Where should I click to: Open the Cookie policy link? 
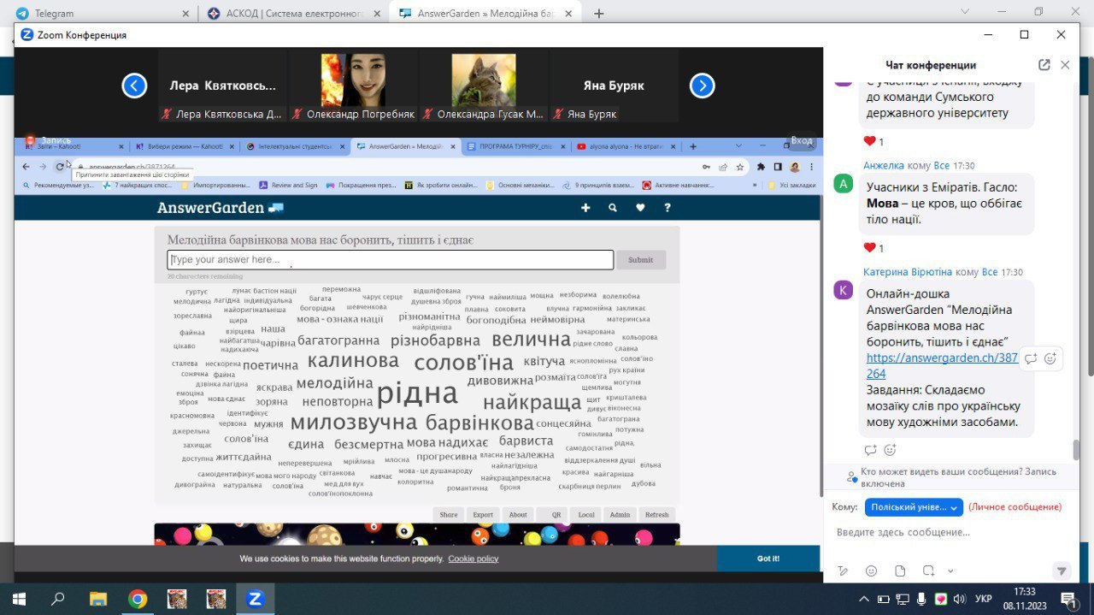click(473, 559)
